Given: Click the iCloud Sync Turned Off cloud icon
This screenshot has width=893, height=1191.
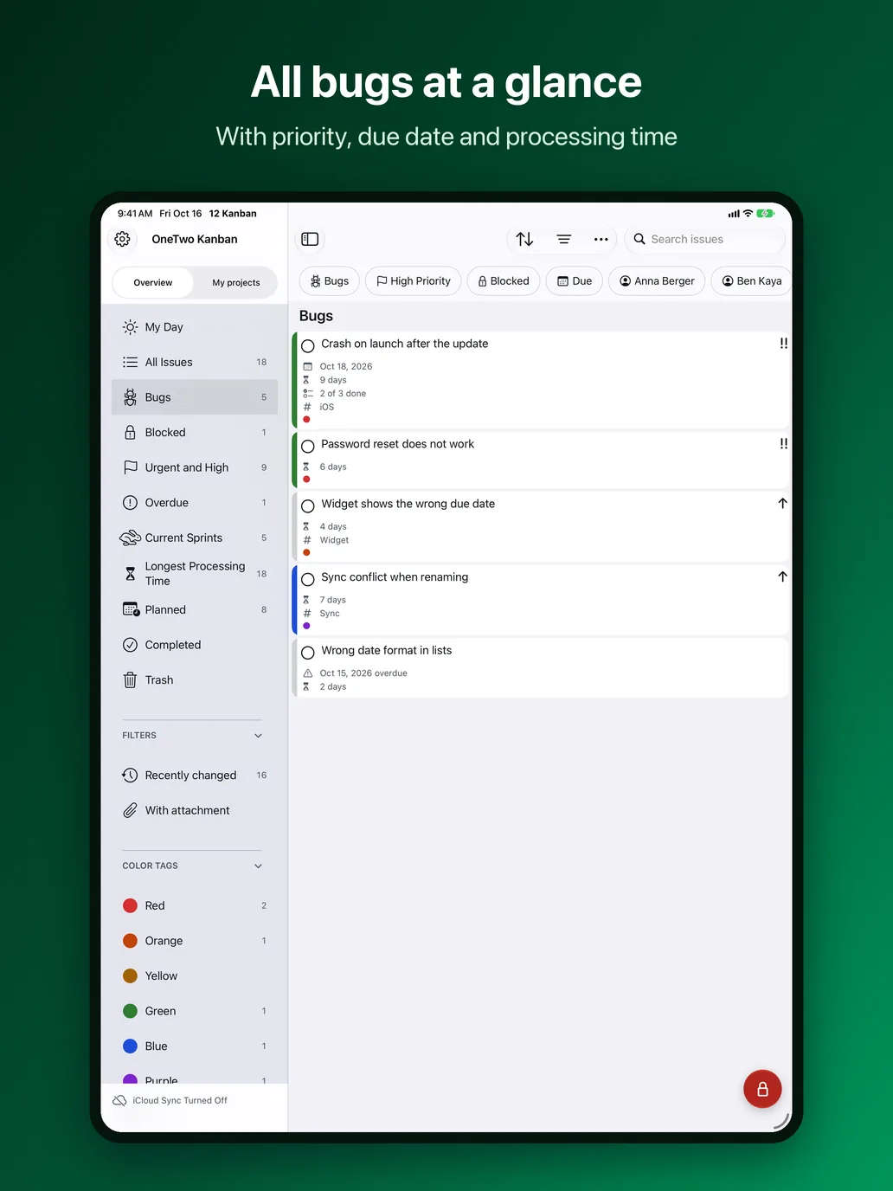Looking at the screenshot, I should pyautogui.click(x=119, y=1100).
